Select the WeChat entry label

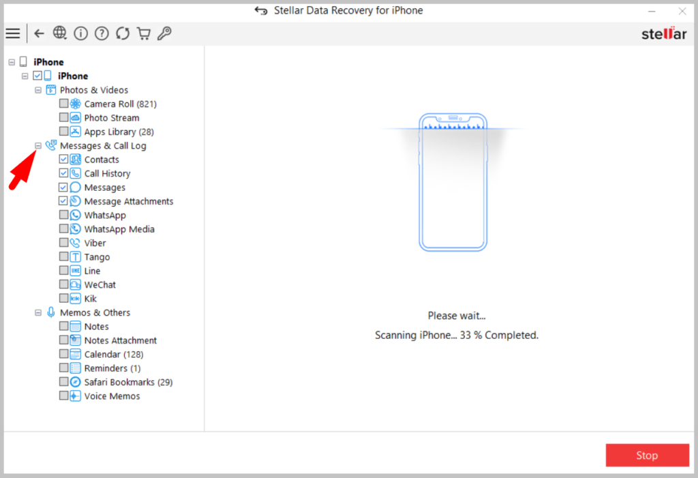point(100,284)
